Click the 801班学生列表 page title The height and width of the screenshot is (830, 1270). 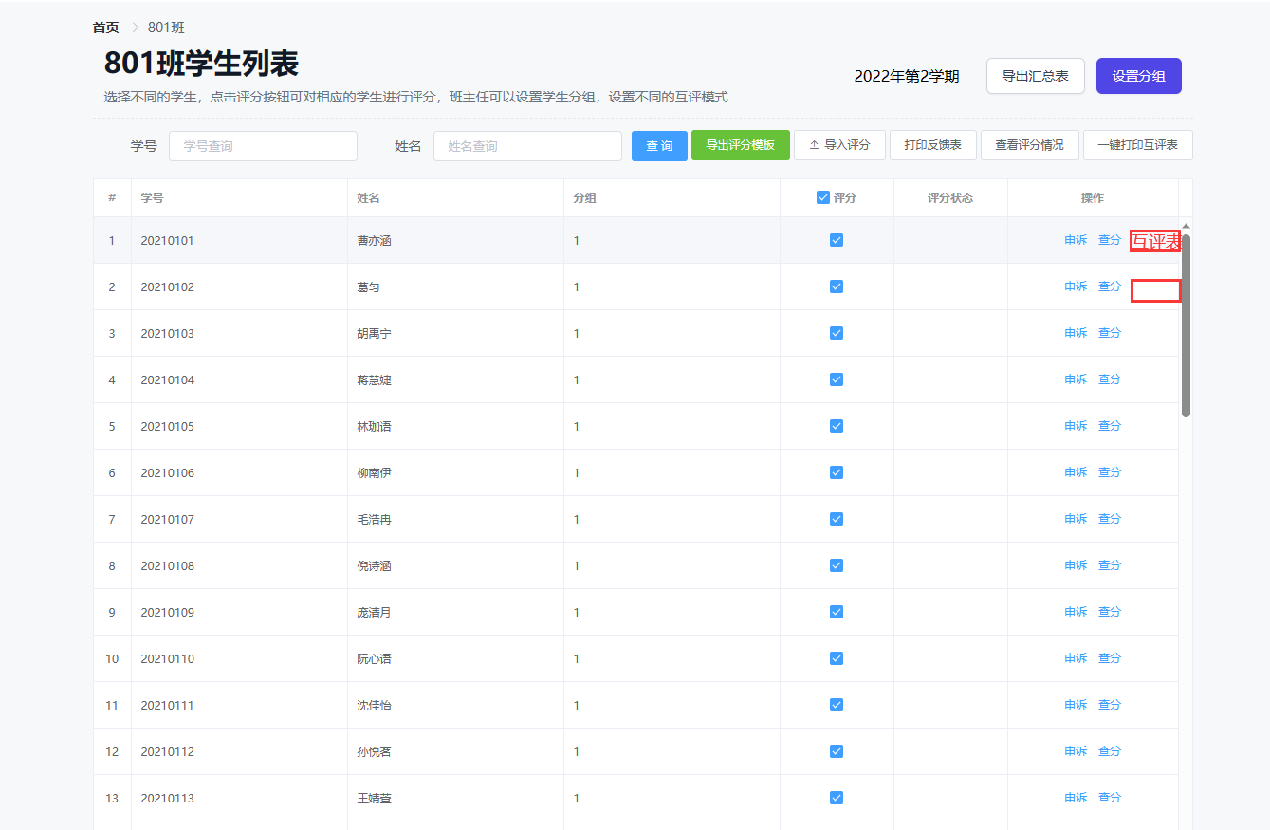click(x=201, y=63)
